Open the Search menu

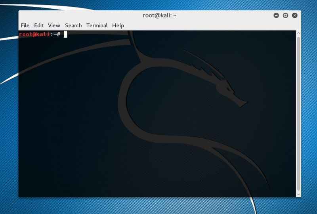[73, 25]
